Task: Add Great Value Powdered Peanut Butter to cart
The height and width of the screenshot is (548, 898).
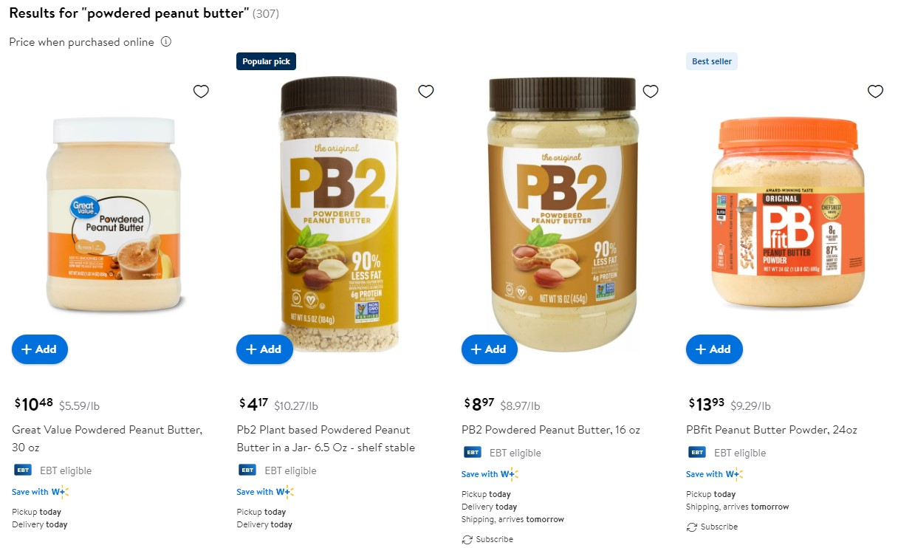Action: (x=40, y=349)
